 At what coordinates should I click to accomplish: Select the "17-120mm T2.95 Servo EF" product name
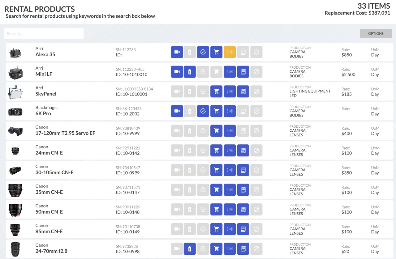(x=65, y=133)
